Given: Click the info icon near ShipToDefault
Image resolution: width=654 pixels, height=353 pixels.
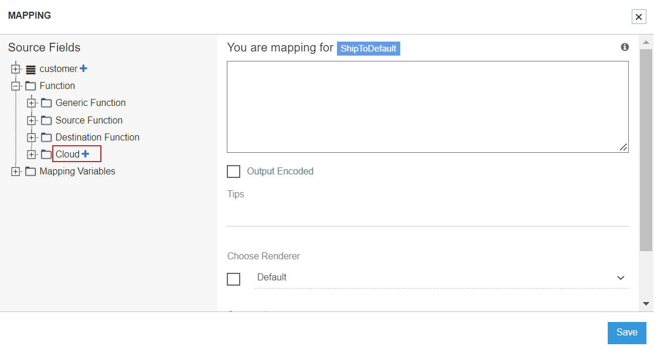Looking at the screenshot, I should 625,47.
